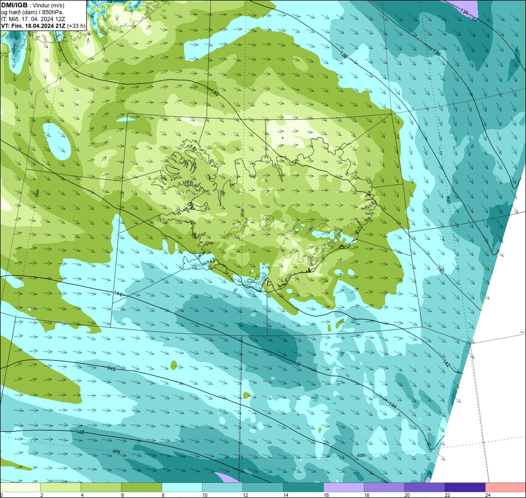This screenshot has height=498, width=526.
Task: Click the "144" contour label southwest of Iceland
Action: pos(118,294)
